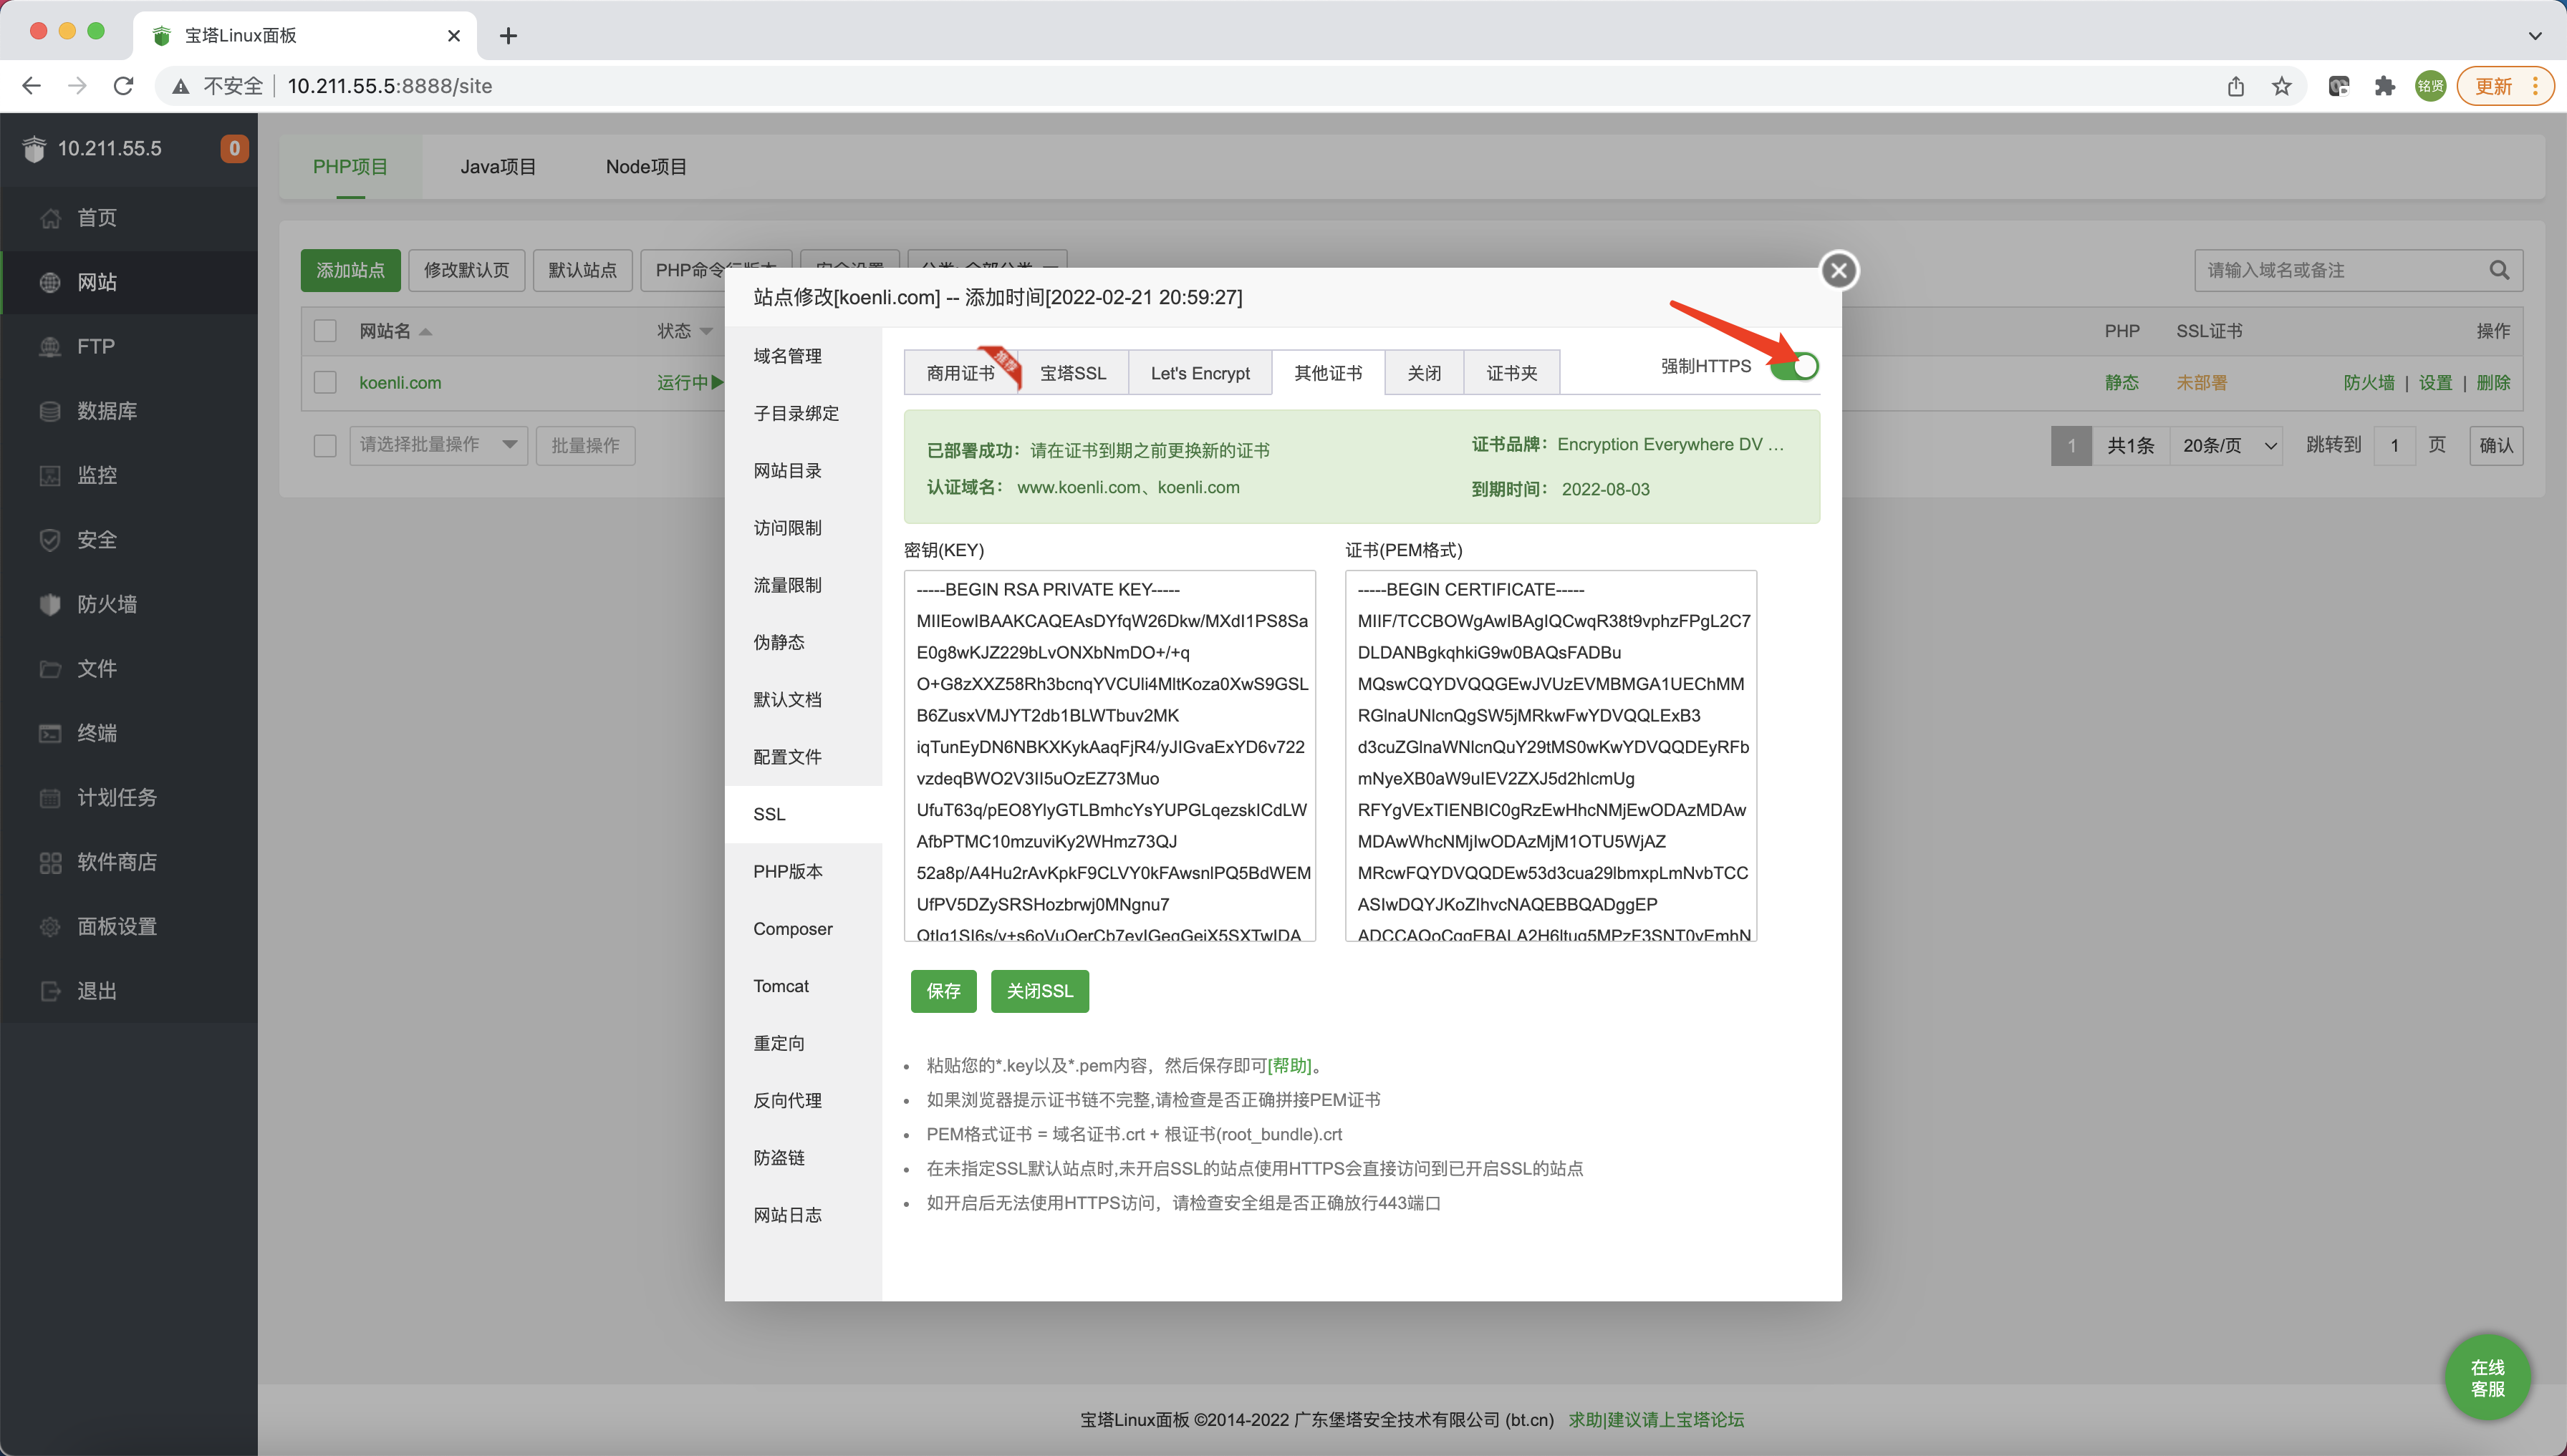This screenshot has height=1456, width=2567.
Task: Open a new browser tab with plus icon
Action: 509,36
